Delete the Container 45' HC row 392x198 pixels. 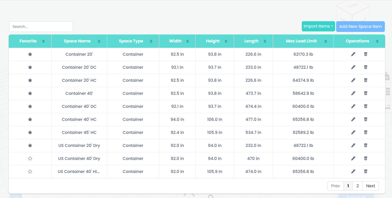point(366,132)
